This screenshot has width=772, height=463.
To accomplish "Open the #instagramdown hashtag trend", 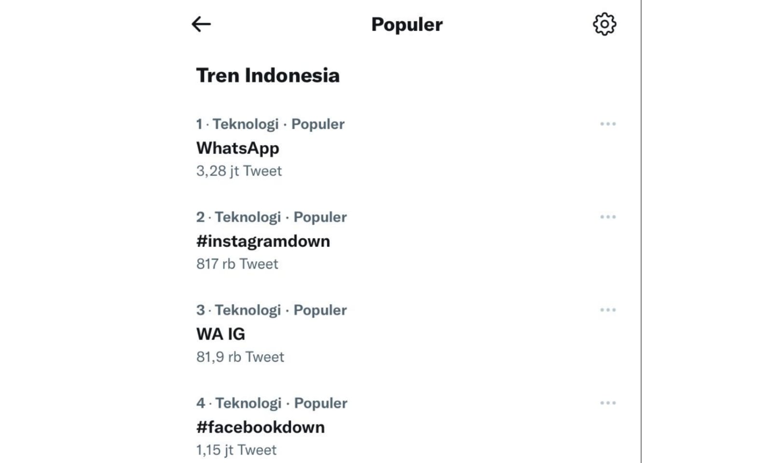I will point(263,241).
